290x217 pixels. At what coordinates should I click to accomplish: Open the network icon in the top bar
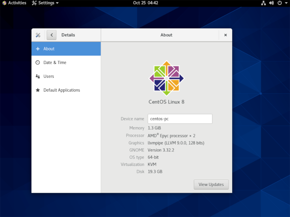pos(263,3)
